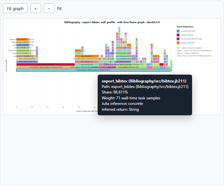Click the sprint (strings/io.jl) frame
The image size is (224, 186).
[123, 56]
